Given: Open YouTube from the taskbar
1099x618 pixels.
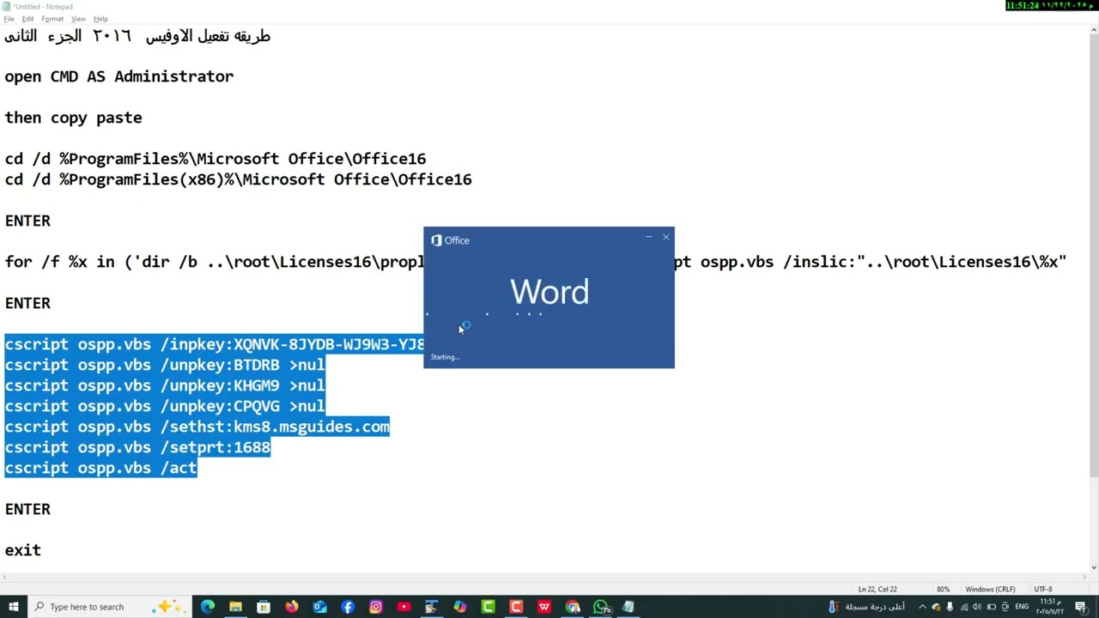Looking at the screenshot, I should pyautogui.click(x=404, y=607).
